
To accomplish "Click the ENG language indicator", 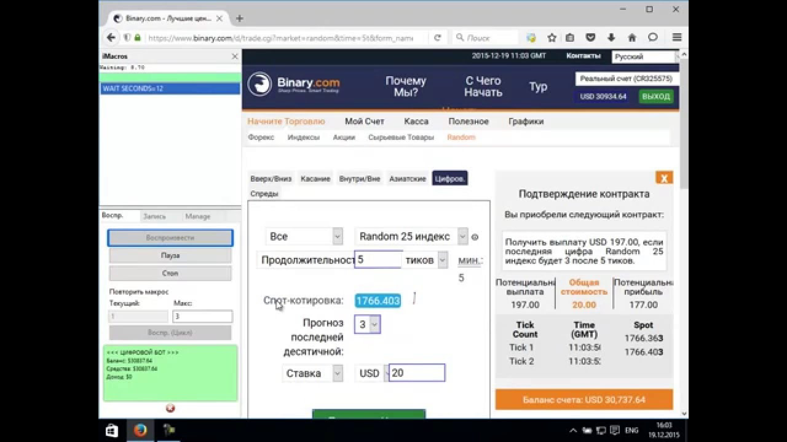I will [631, 430].
